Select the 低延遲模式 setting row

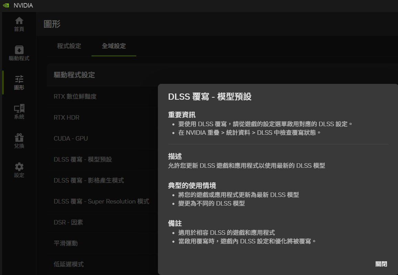pos(68,264)
